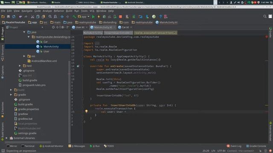The width and height of the screenshot is (273, 153).
Task: Open the Build Variants side tab
Action: (3, 131)
